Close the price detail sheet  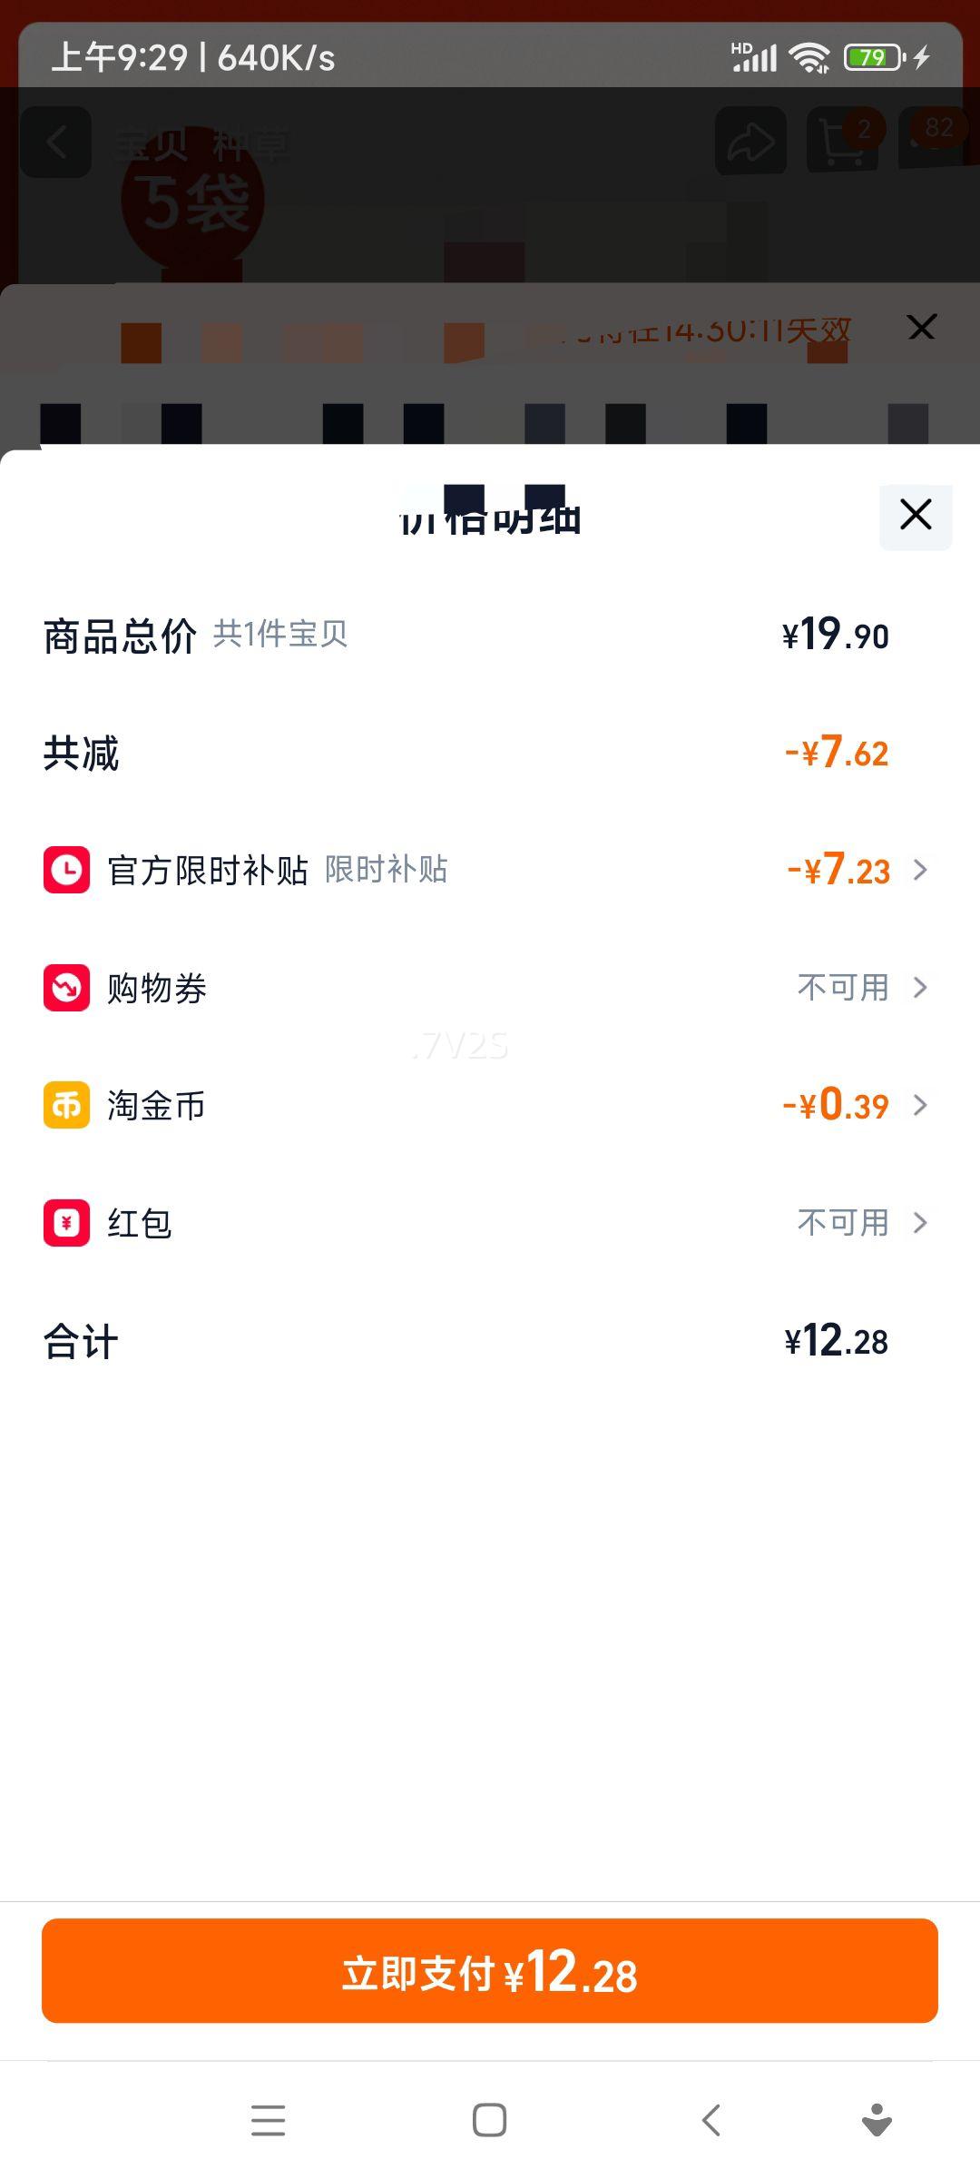[916, 516]
